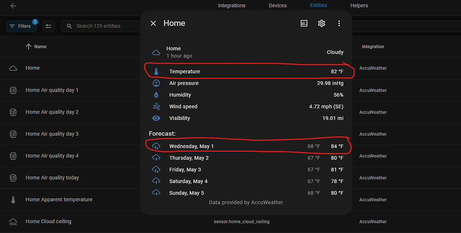461x233 pixels.
Task: Click the Home Air quality day 2 icon
Action: click(13, 112)
